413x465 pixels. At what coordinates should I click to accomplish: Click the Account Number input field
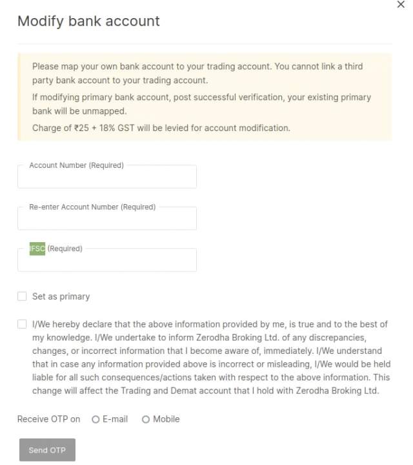pos(107,178)
